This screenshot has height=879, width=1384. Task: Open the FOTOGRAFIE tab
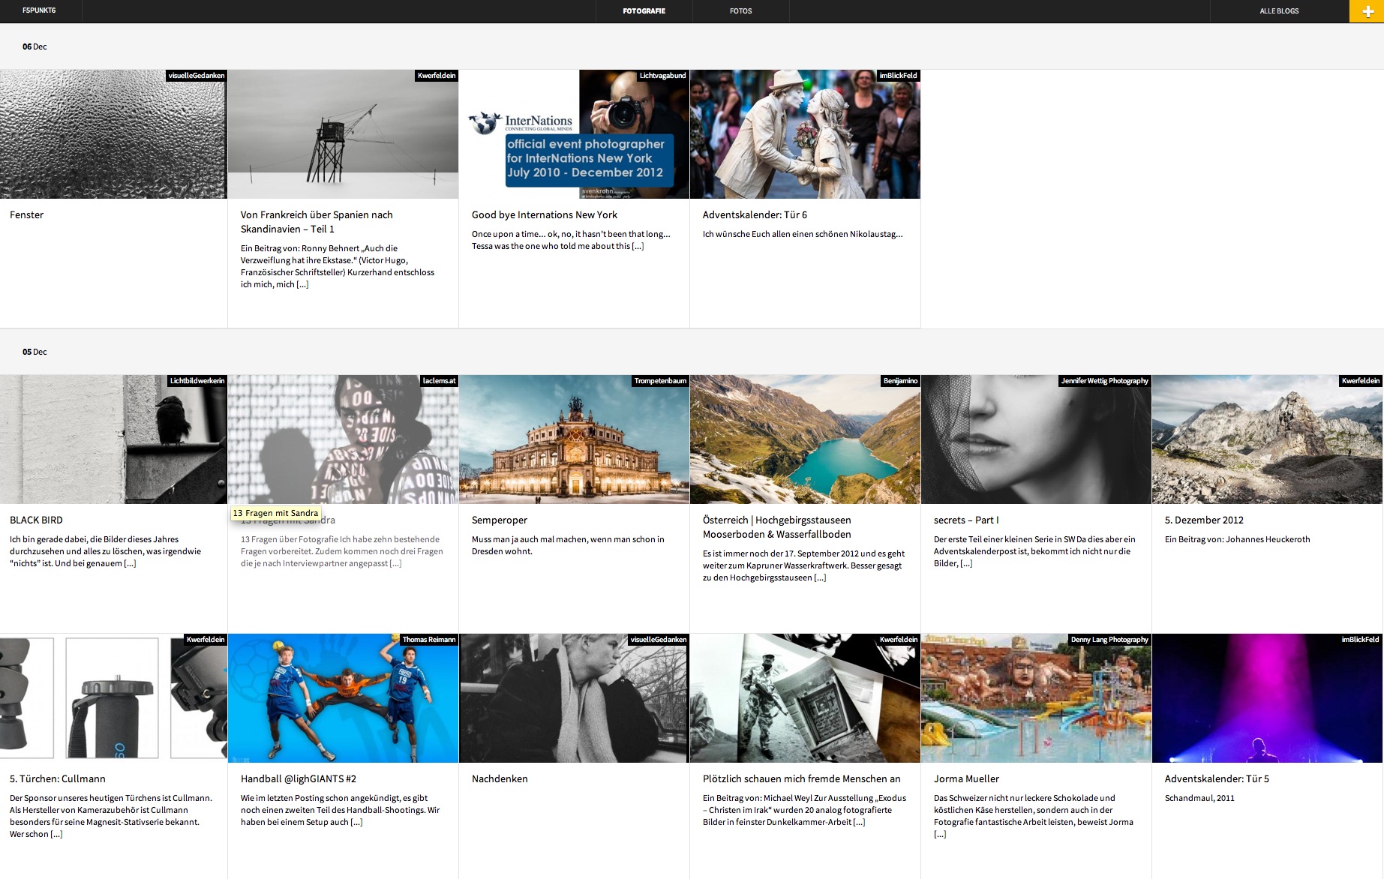coord(644,11)
